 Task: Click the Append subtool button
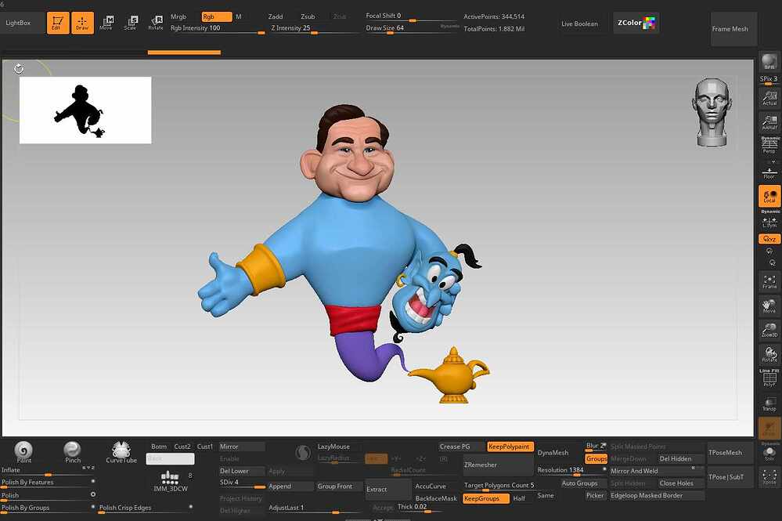(290, 486)
